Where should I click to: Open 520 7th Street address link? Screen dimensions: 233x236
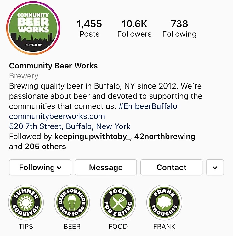[x=70, y=126]
